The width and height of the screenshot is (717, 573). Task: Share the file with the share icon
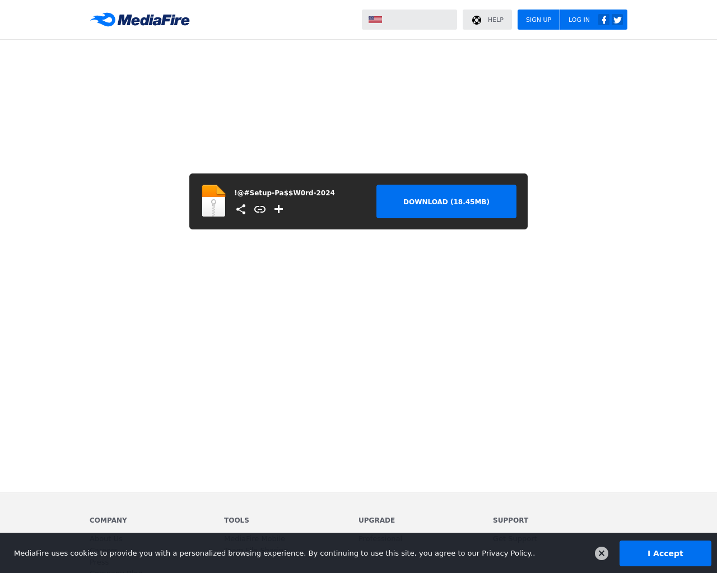[x=241, y=209]
